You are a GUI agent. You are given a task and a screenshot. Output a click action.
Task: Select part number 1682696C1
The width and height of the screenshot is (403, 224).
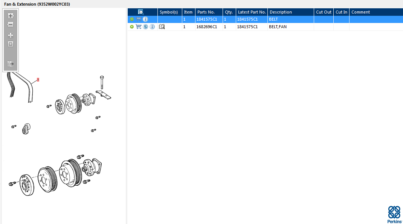click(207, 27)
